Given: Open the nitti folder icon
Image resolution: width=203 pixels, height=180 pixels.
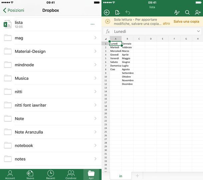Looking at the screenshot, I should pyautogui.click(x=8, y=91).
